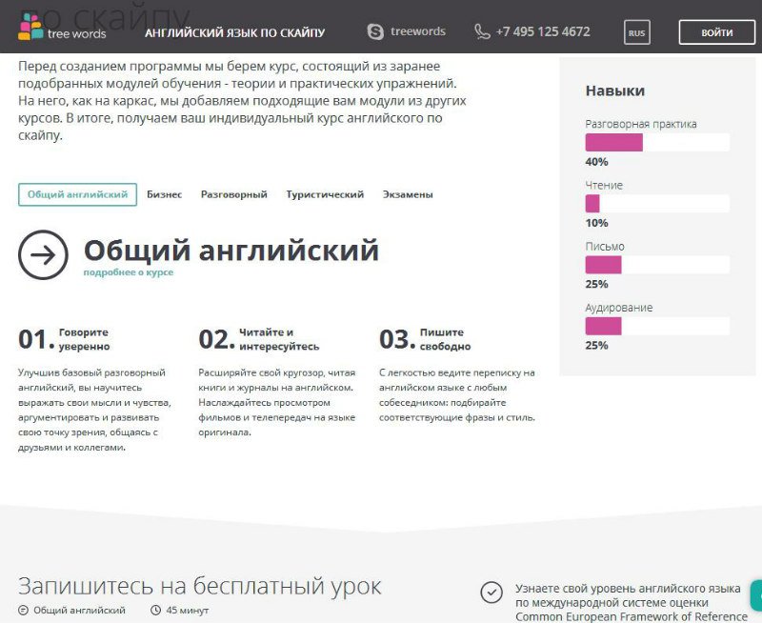Image resolution: width=762 pixels, height=623 pixels.
Task: Click the Разговорная практика progress bar
Action: (657, 142)
